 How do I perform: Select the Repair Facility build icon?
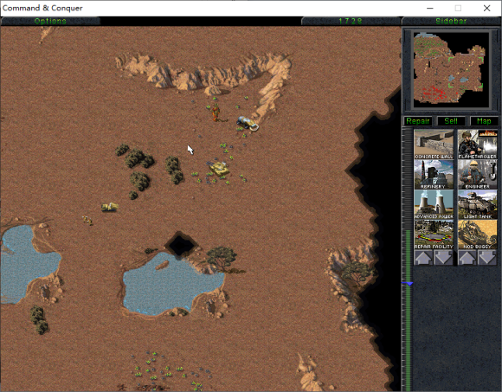click(434, 235)
